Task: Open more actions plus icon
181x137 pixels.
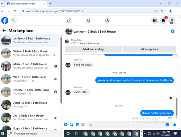Action: tap(66, 125)
